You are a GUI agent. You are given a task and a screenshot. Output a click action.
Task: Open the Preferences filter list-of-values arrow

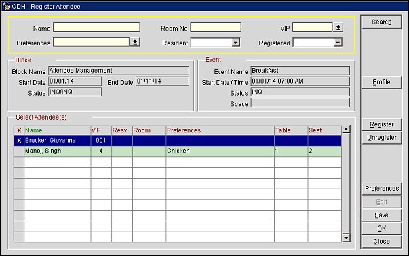point(135,42)
